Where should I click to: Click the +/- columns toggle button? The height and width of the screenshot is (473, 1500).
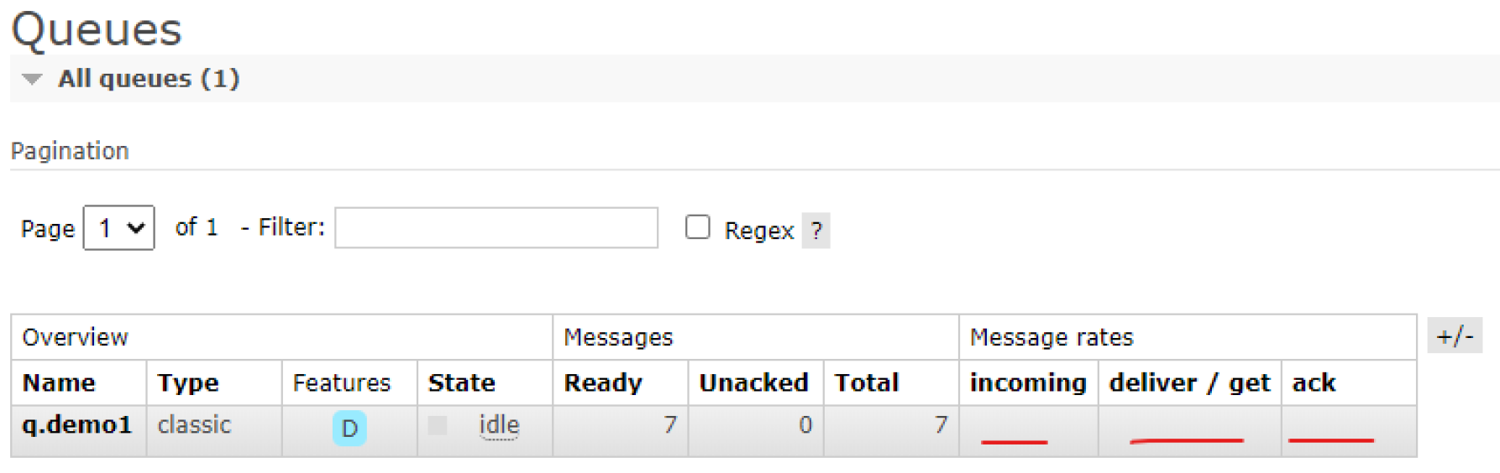[x=1455, y=336]
